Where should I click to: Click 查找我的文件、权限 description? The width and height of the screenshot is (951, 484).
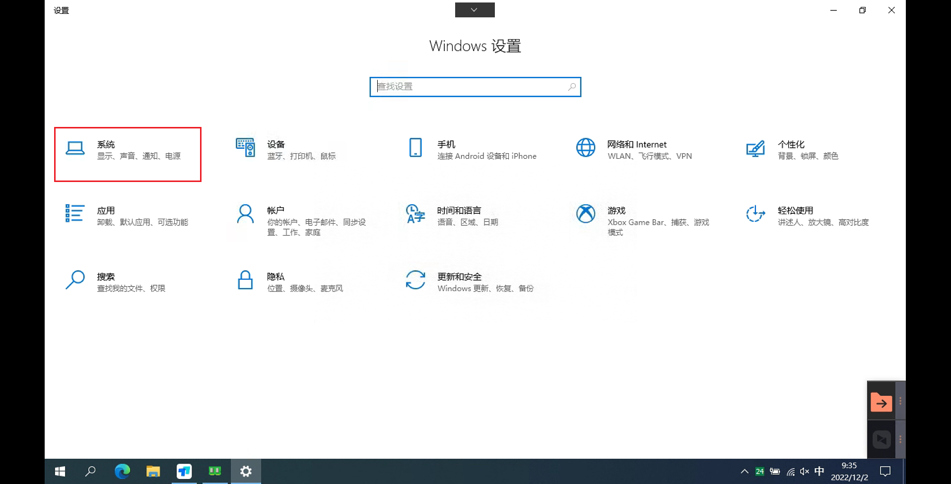click(131, 289)
